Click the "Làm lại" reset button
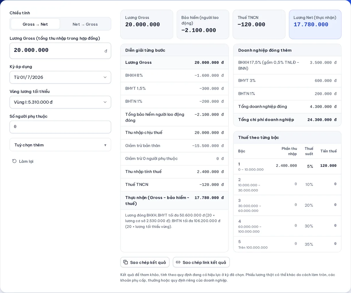Viewport: 351px width, 293px height. 23,161
